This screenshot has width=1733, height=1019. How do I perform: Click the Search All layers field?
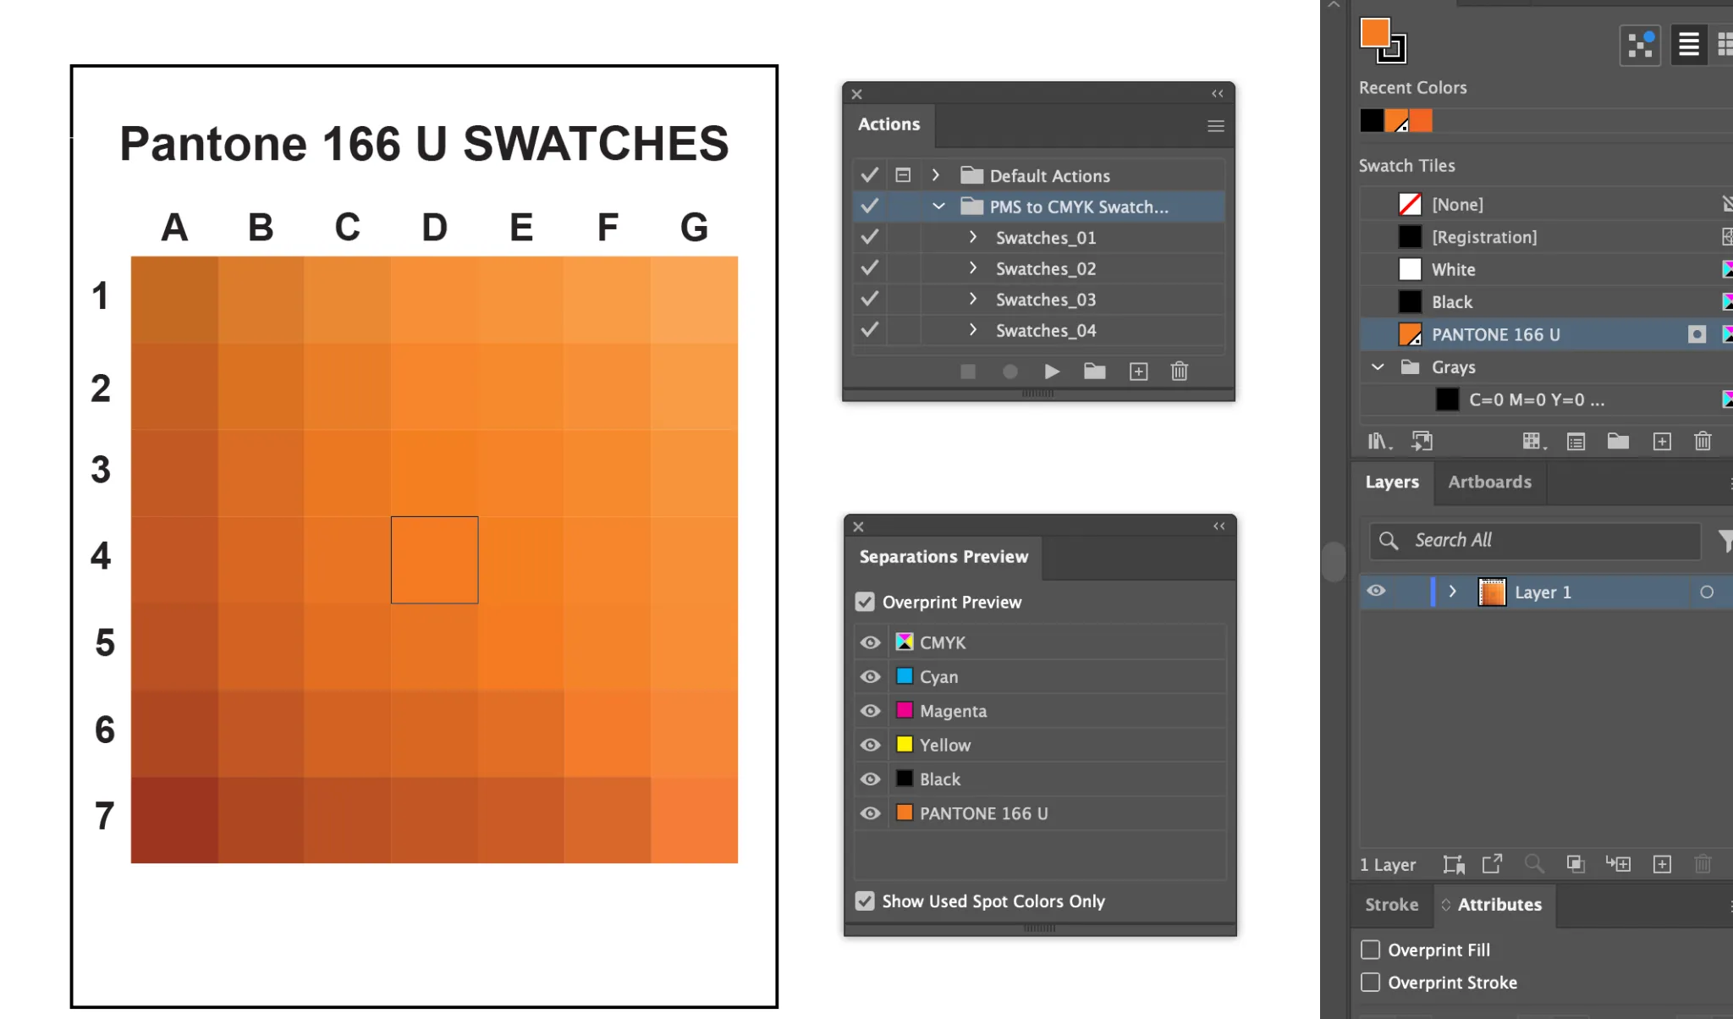click(1535, 541)
